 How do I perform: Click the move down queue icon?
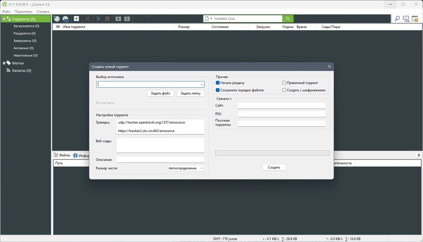127,19
